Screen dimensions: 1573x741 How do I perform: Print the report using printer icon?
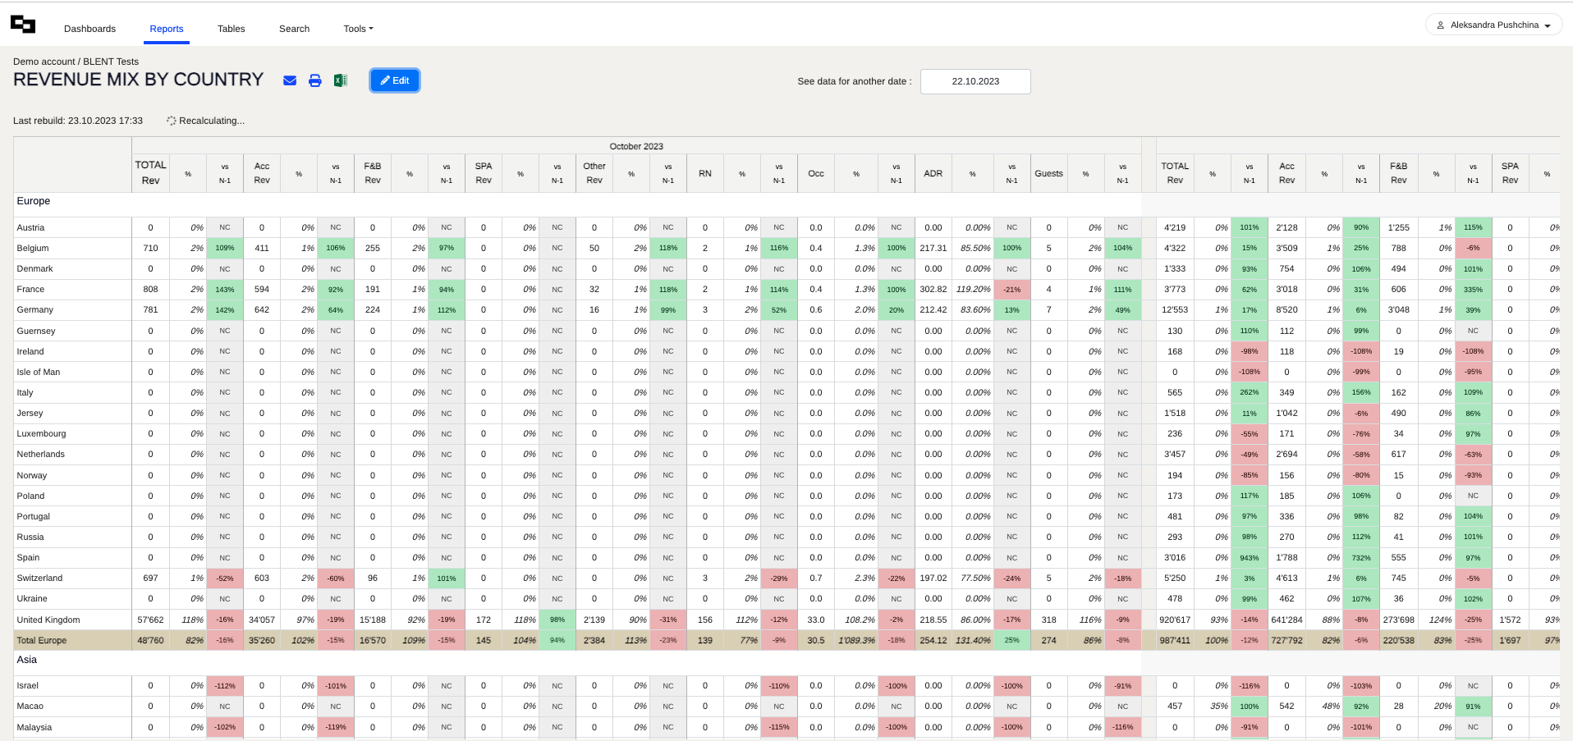315,80
